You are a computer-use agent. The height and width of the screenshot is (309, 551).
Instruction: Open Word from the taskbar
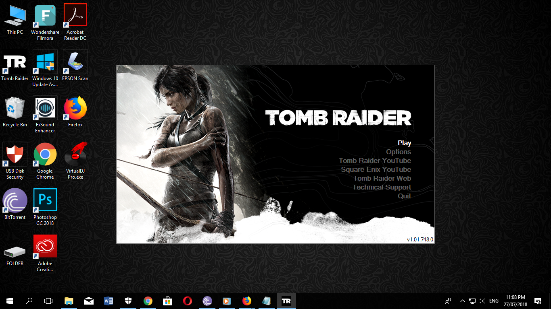109,301
